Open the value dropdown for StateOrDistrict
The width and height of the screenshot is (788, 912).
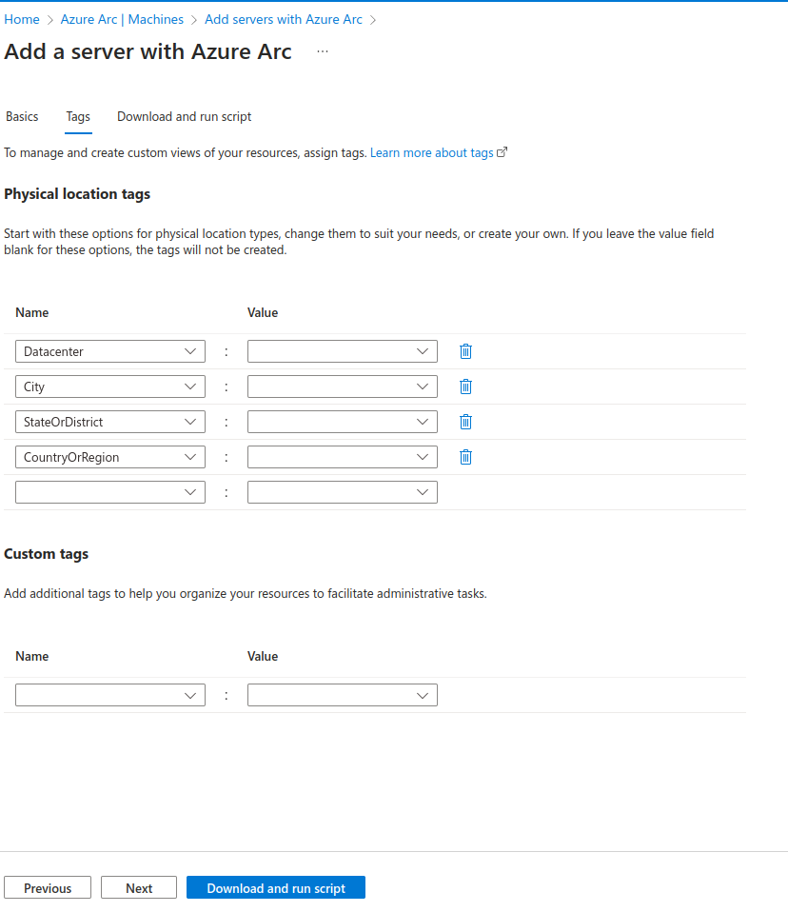coord(342,422)
